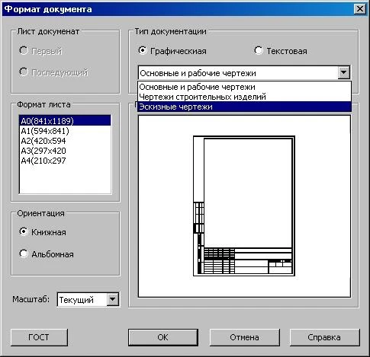Confirm with the OK button
Screen dimensions: 370x357
[163, 337]
